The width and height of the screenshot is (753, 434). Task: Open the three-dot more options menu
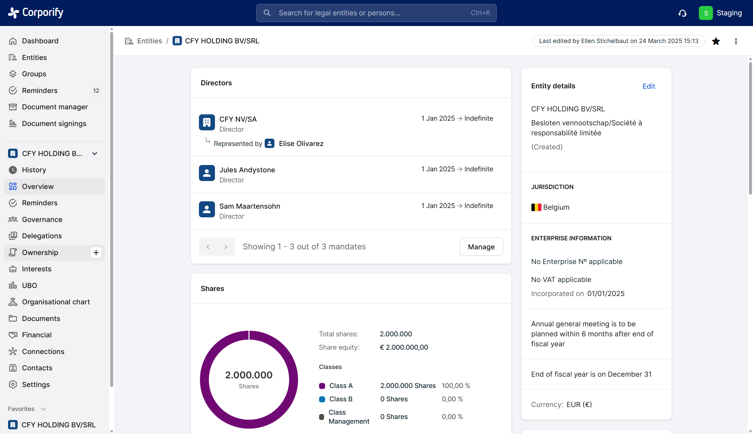pos(736,41)
